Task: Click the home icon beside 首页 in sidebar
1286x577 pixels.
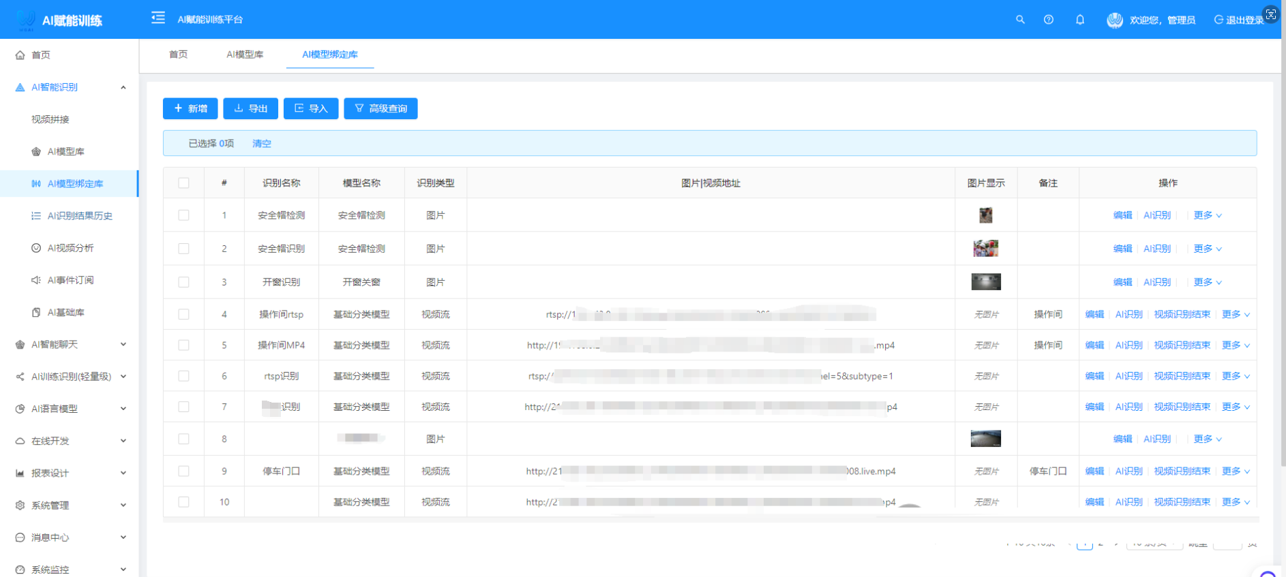Action: [x=20, y=55]
